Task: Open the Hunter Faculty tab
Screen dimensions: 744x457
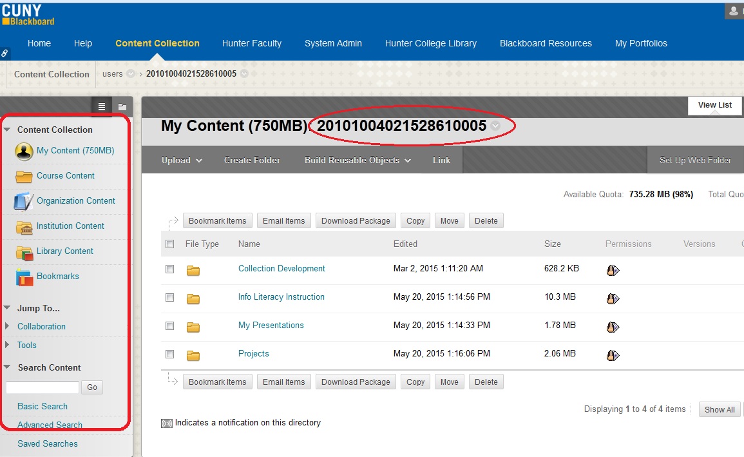Action: pos(251,43)
